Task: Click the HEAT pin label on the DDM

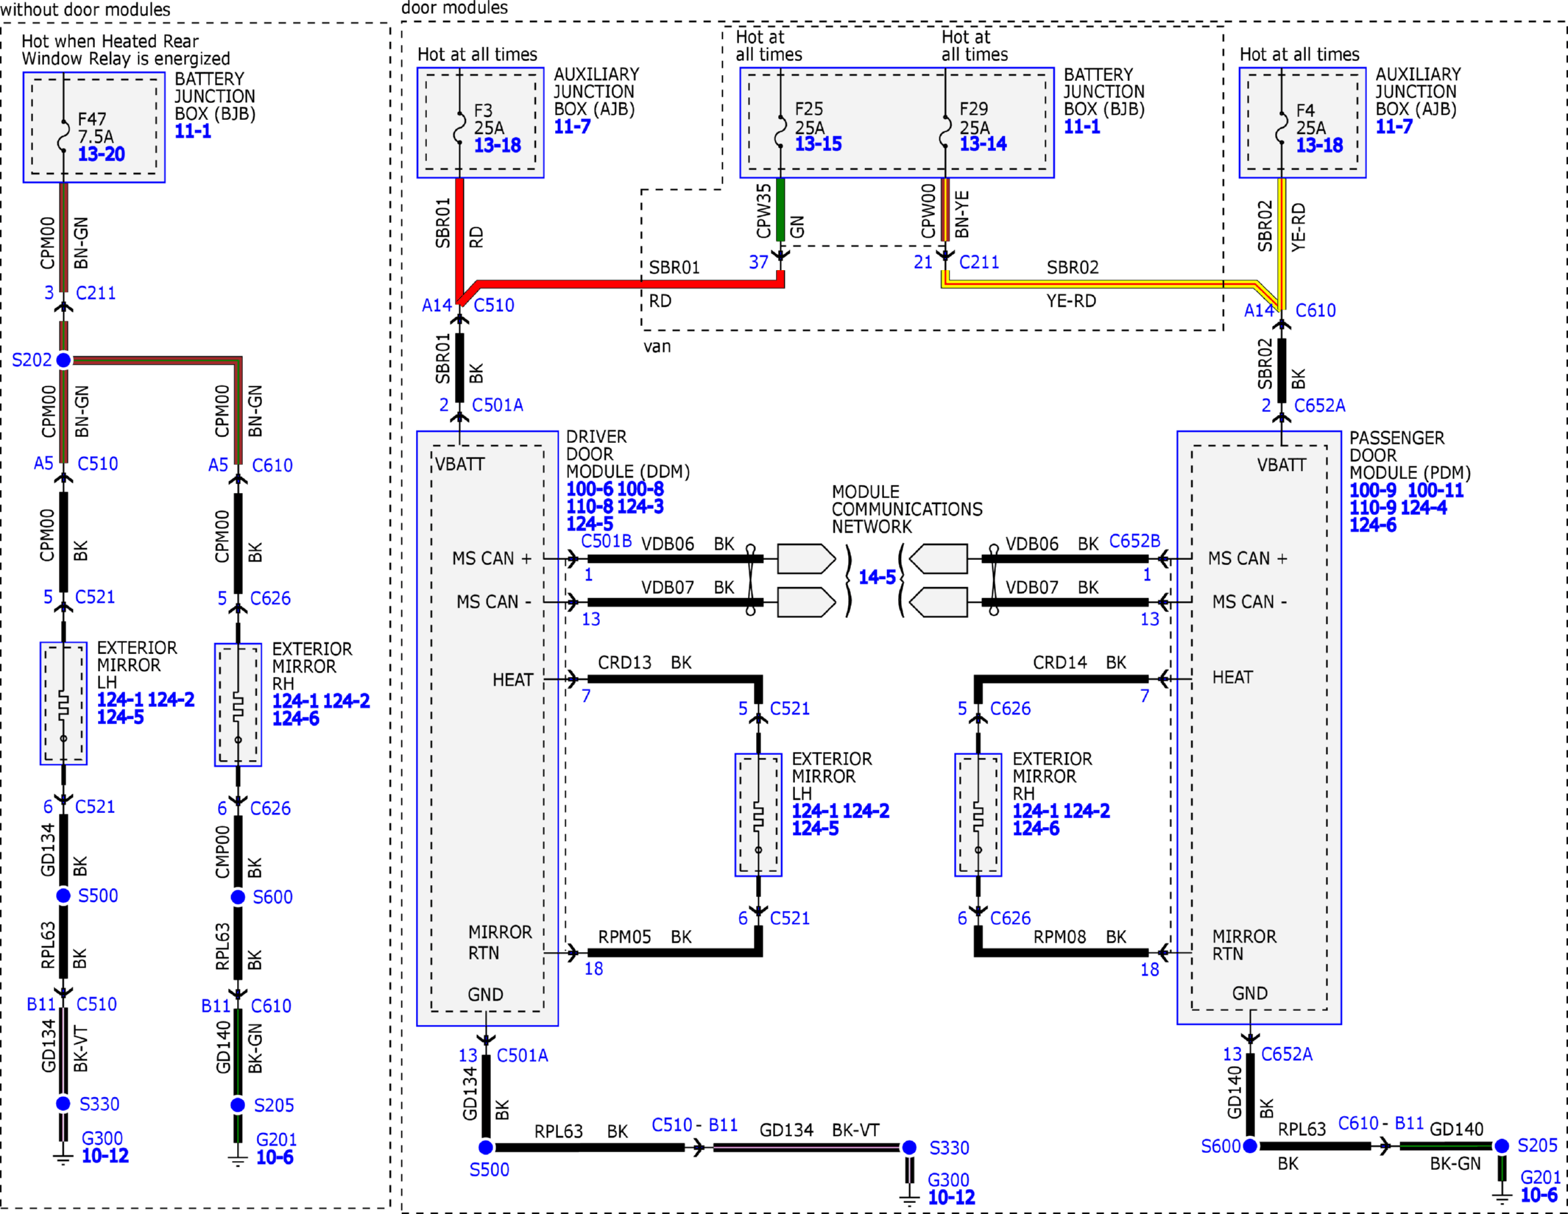Action: pyautogui.click(x=512, y=679)
